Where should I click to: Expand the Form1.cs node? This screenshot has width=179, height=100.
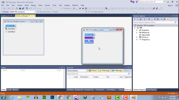[137, 37]
